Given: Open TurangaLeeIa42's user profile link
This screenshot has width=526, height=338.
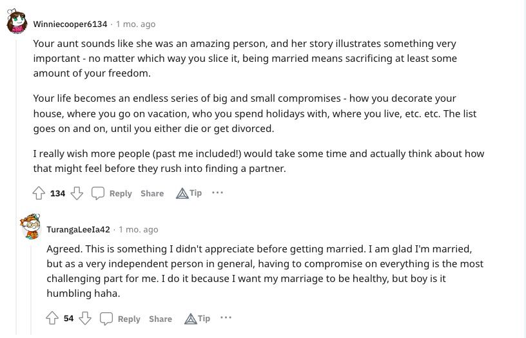Looking at the screenshot, I should tap(78, 229).
